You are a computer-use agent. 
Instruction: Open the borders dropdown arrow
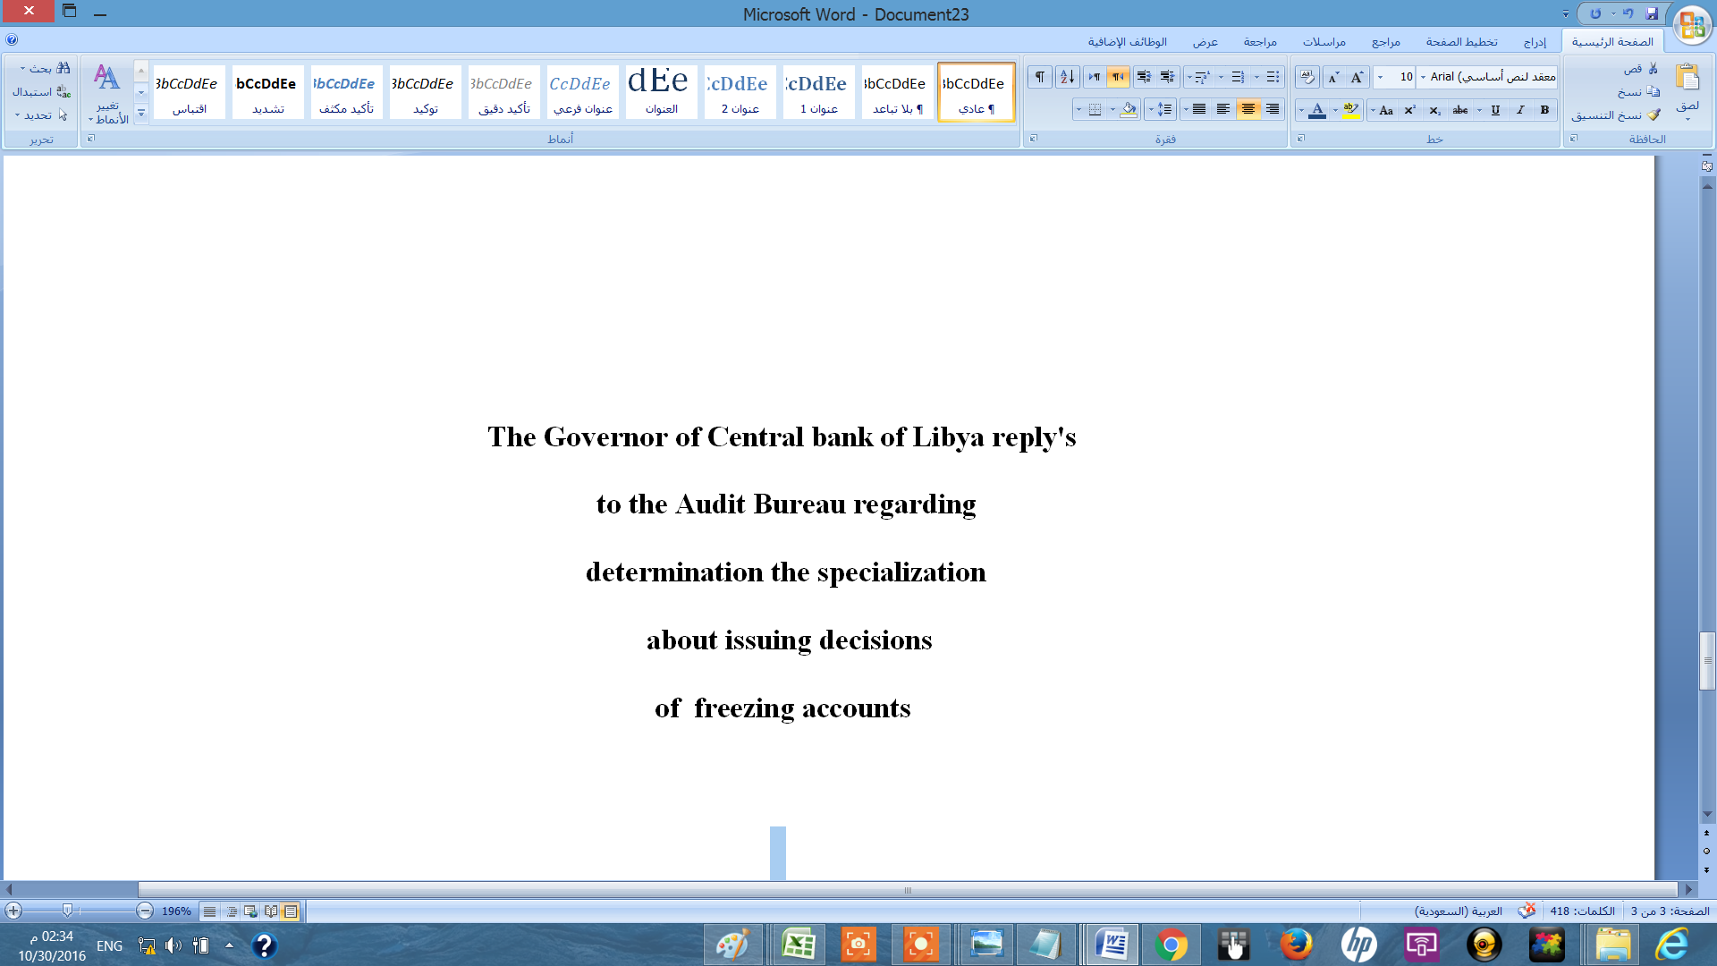1078,110
